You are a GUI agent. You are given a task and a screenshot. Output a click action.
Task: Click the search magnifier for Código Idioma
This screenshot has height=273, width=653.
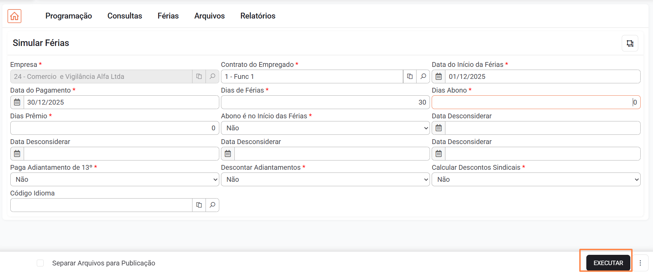pyautogui.click(x=212, y=205)
